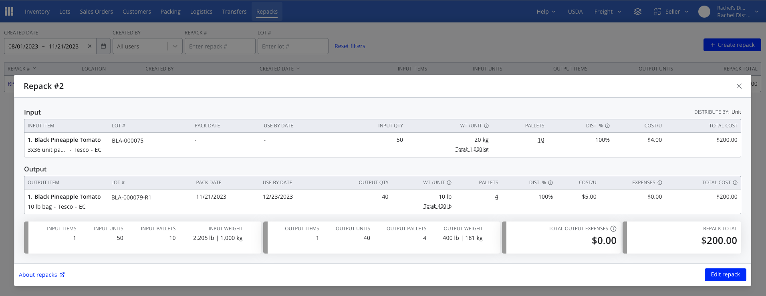Click Total: 1,000 kg underlined text
This screenshot has width=766, height=296.
472,149
